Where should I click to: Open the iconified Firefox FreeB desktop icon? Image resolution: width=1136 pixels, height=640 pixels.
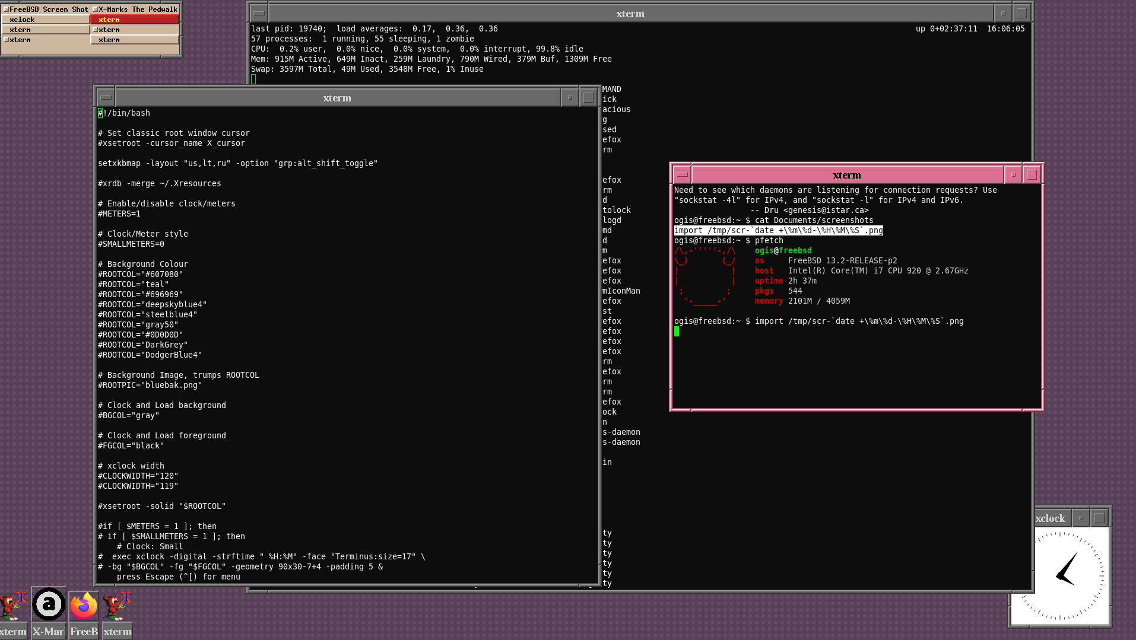click(x=83, y=606)
